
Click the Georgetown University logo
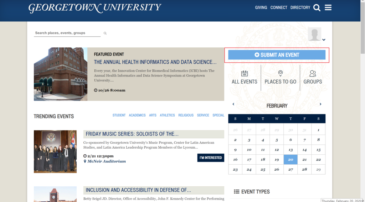click(x=95, y=8)
